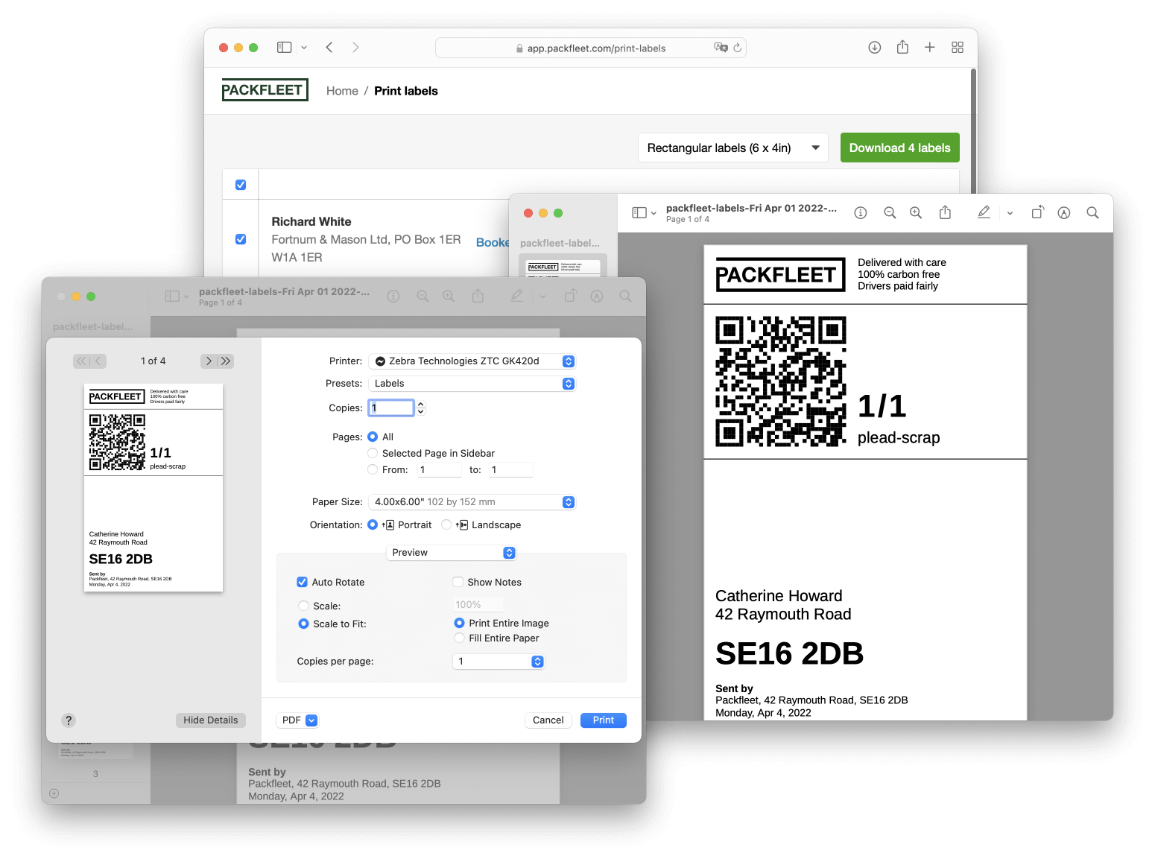Click the add plus icon under the dimmed Preview sidebar
This screenshot has height=859, width=1155.
54,793
